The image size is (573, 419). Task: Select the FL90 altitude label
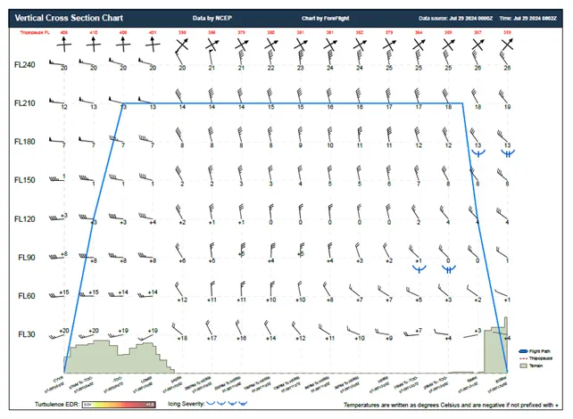(28, 257)
